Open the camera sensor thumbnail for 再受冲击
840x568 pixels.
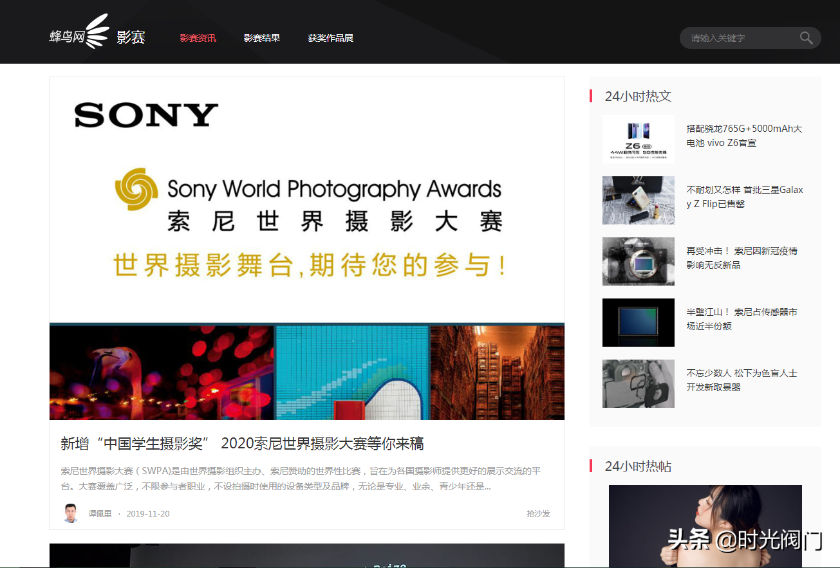coord(639,261)
